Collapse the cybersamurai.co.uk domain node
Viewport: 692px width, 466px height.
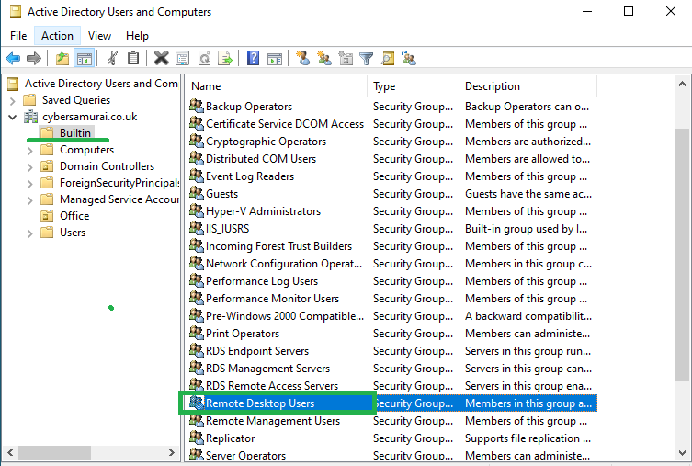coord(13,117)
